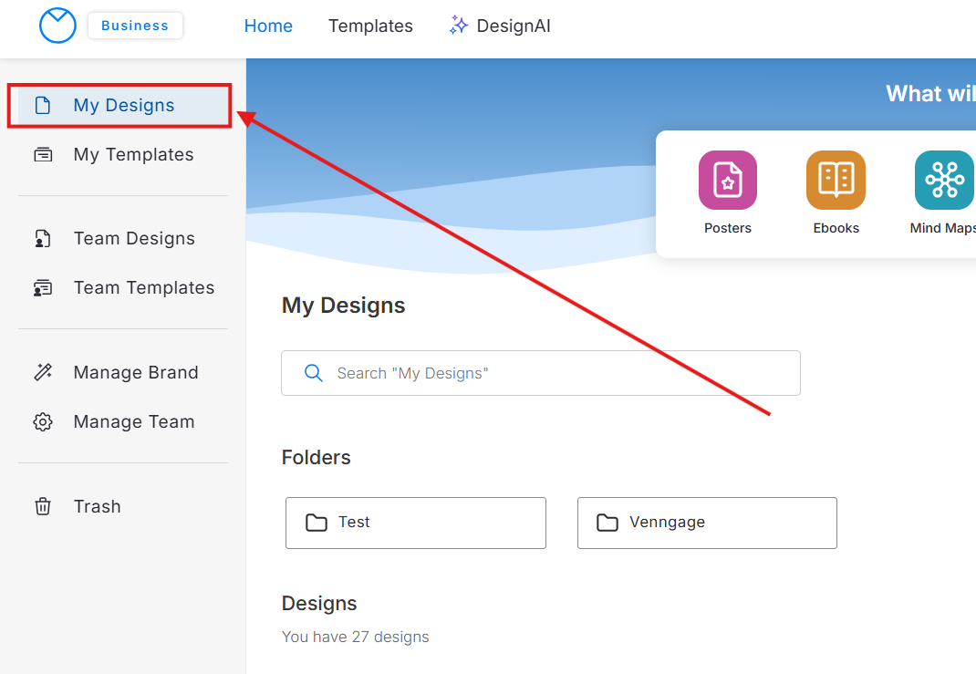The width and height of the screenshot is (976, 674).
Task: Switch to the Templates tab
Action: [x=370, y=26]
